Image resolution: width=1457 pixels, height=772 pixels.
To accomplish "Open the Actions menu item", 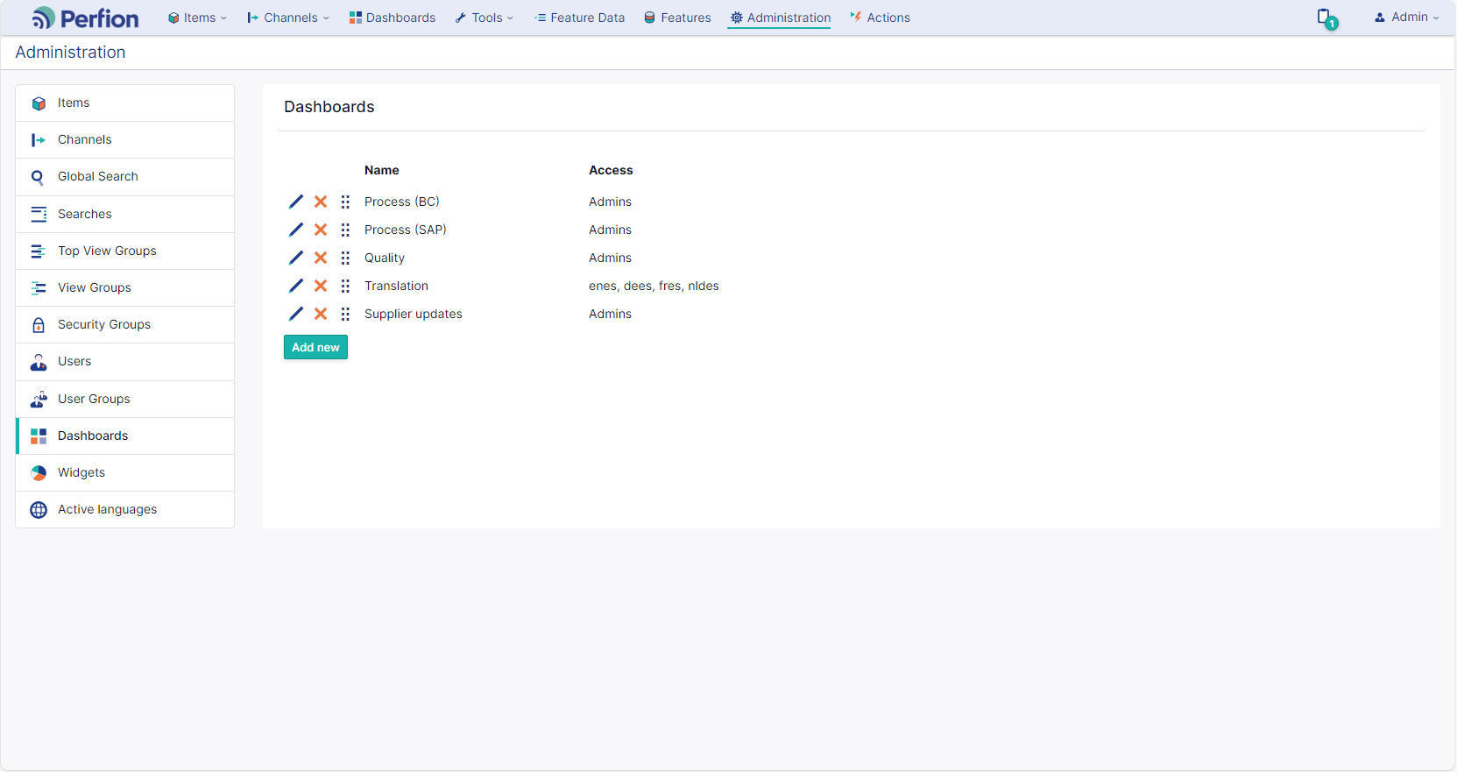I will [881, 18].
